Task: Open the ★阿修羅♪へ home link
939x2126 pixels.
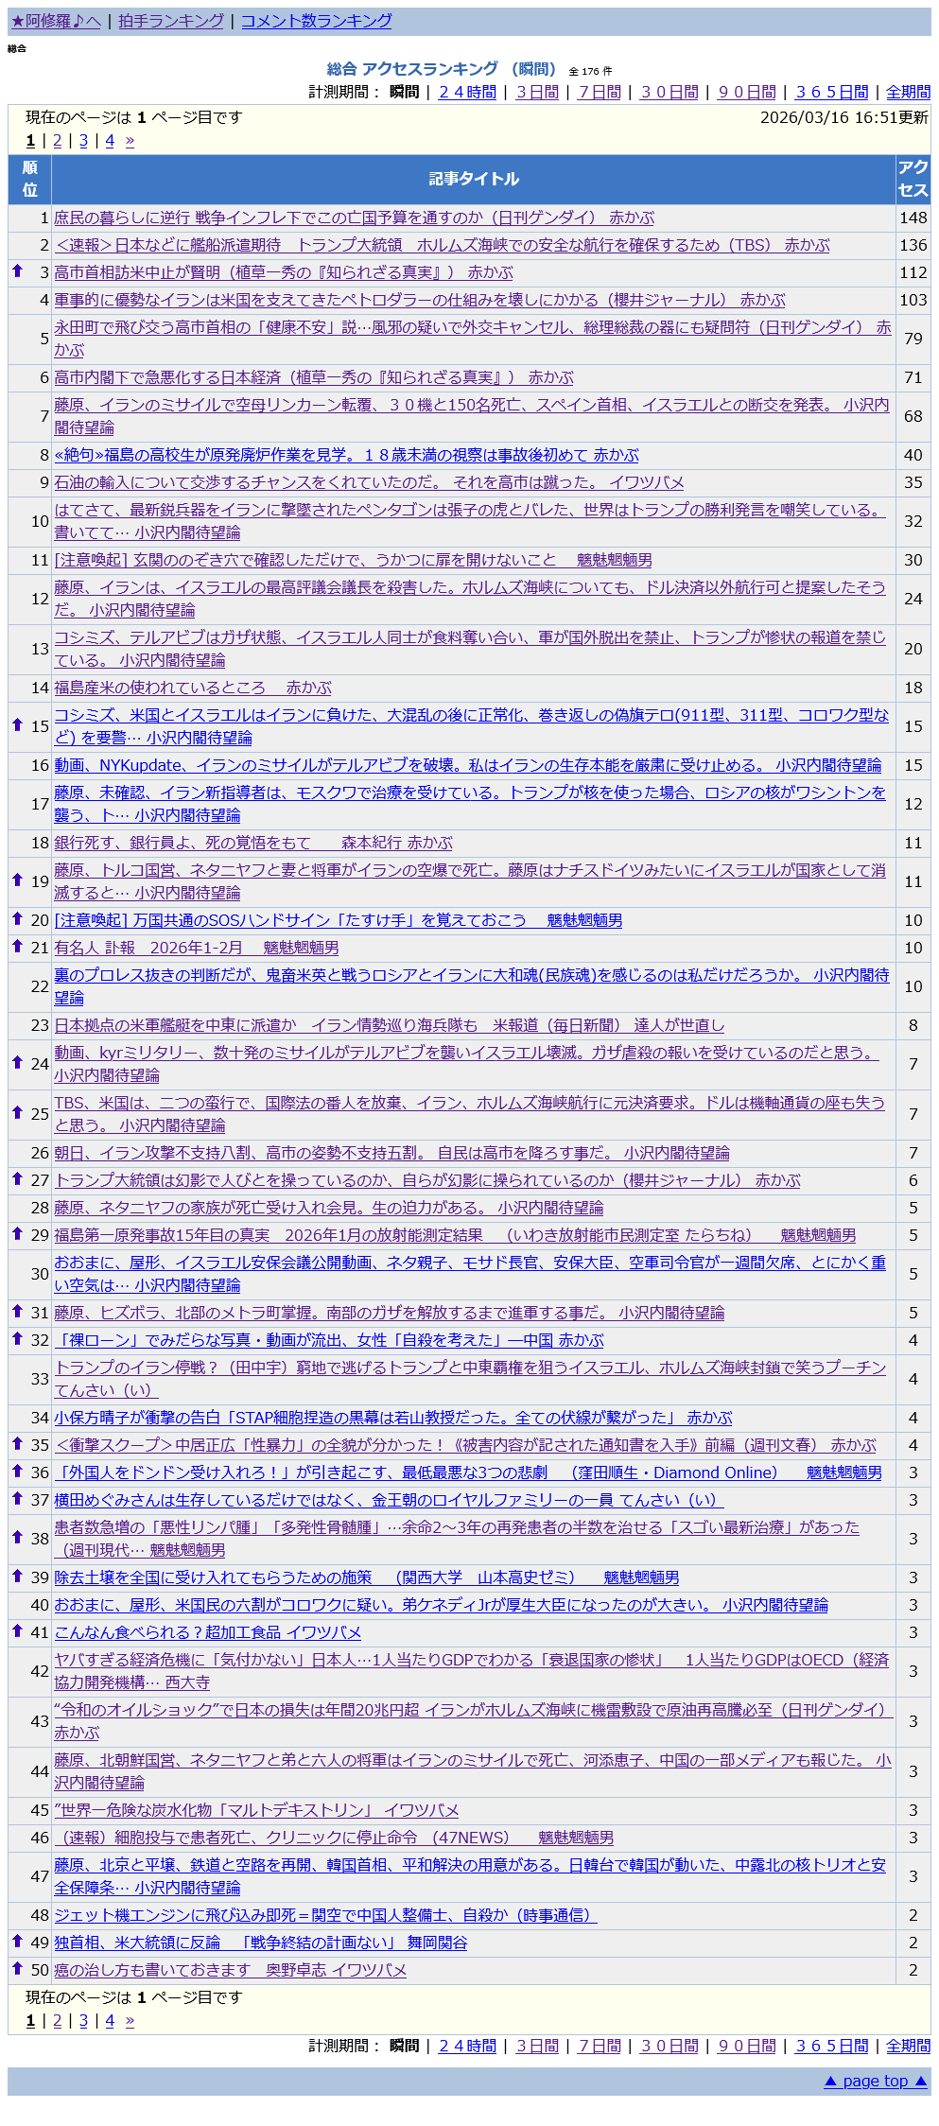Action: click(56, 21)
